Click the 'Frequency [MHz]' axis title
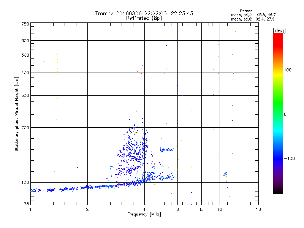The height and width of the screenshot is (228, 304). [x=144, y=214]
